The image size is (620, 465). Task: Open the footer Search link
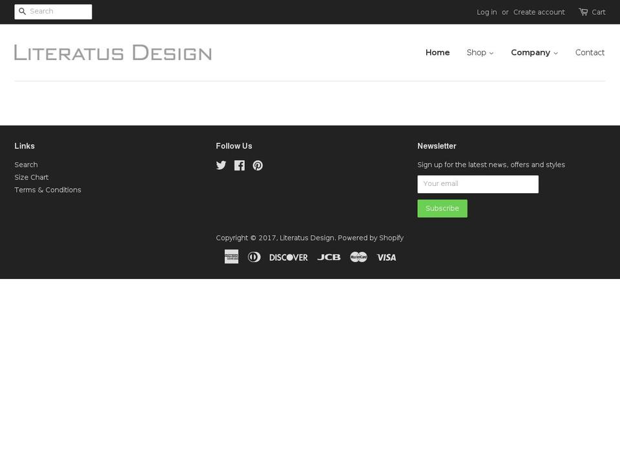pyautogui.click(x=26, y=165)
